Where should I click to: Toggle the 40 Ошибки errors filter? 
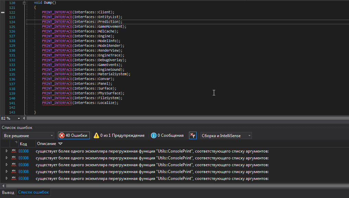point(74,135)
